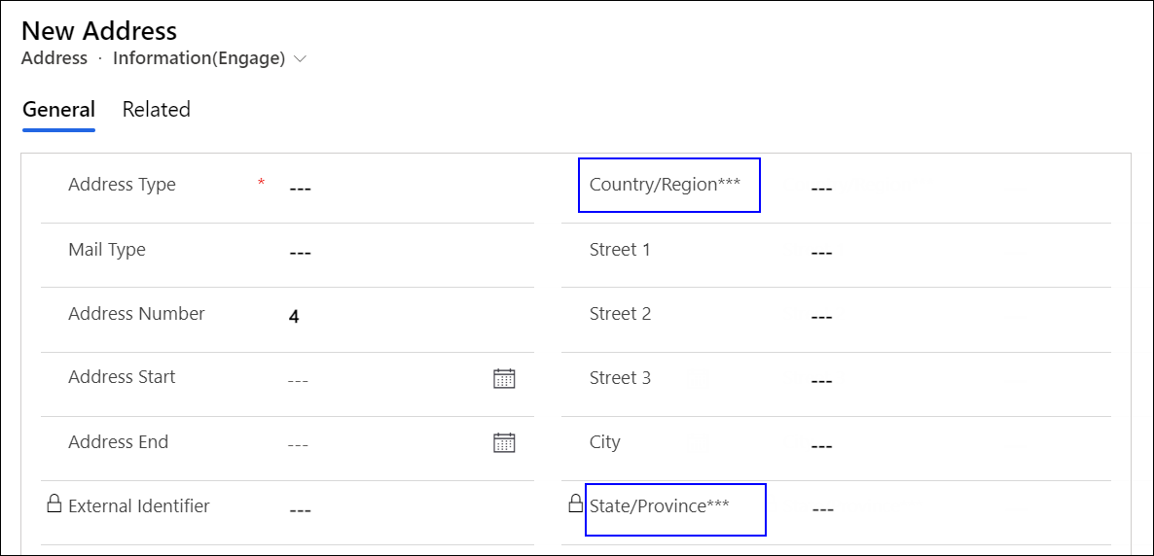Expand the Information(Engage) form selector chevron

300,59
